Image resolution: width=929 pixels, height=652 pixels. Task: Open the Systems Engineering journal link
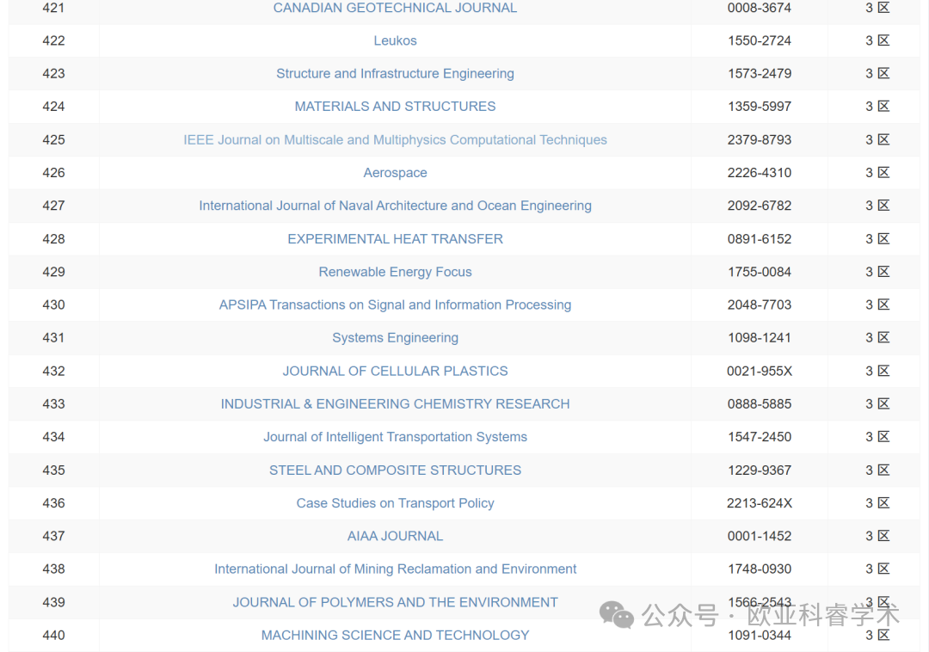pyautogui.click(x=395, y=337)
